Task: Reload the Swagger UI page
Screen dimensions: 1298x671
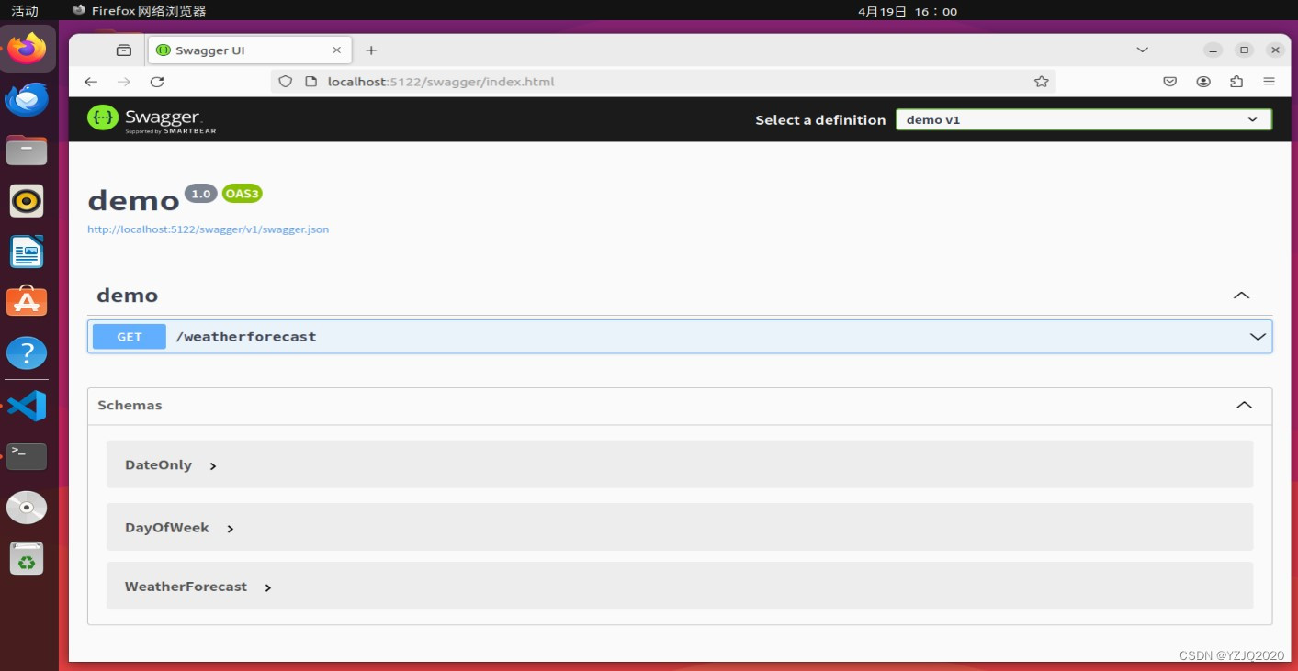Action: click(x=157, y=82)
